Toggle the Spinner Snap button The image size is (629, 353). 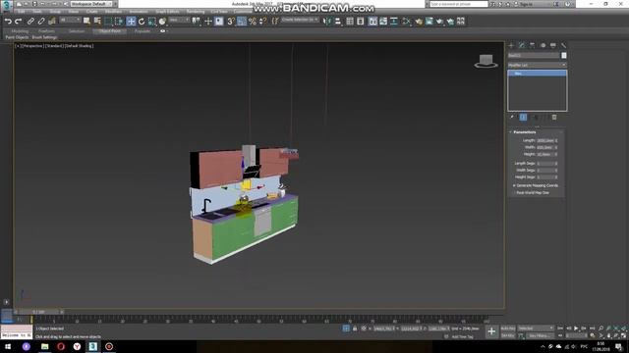tap(263, 22)
